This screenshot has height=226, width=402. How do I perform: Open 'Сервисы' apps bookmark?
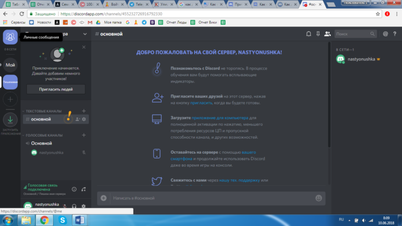click(x=14, y=22)
